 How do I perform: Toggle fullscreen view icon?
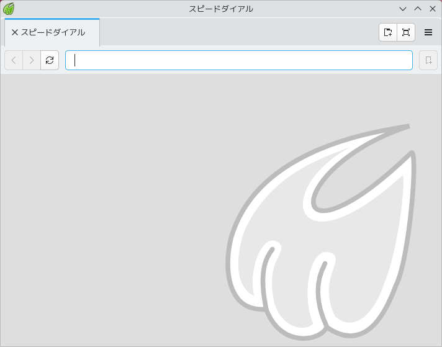[x=406, y=32]
